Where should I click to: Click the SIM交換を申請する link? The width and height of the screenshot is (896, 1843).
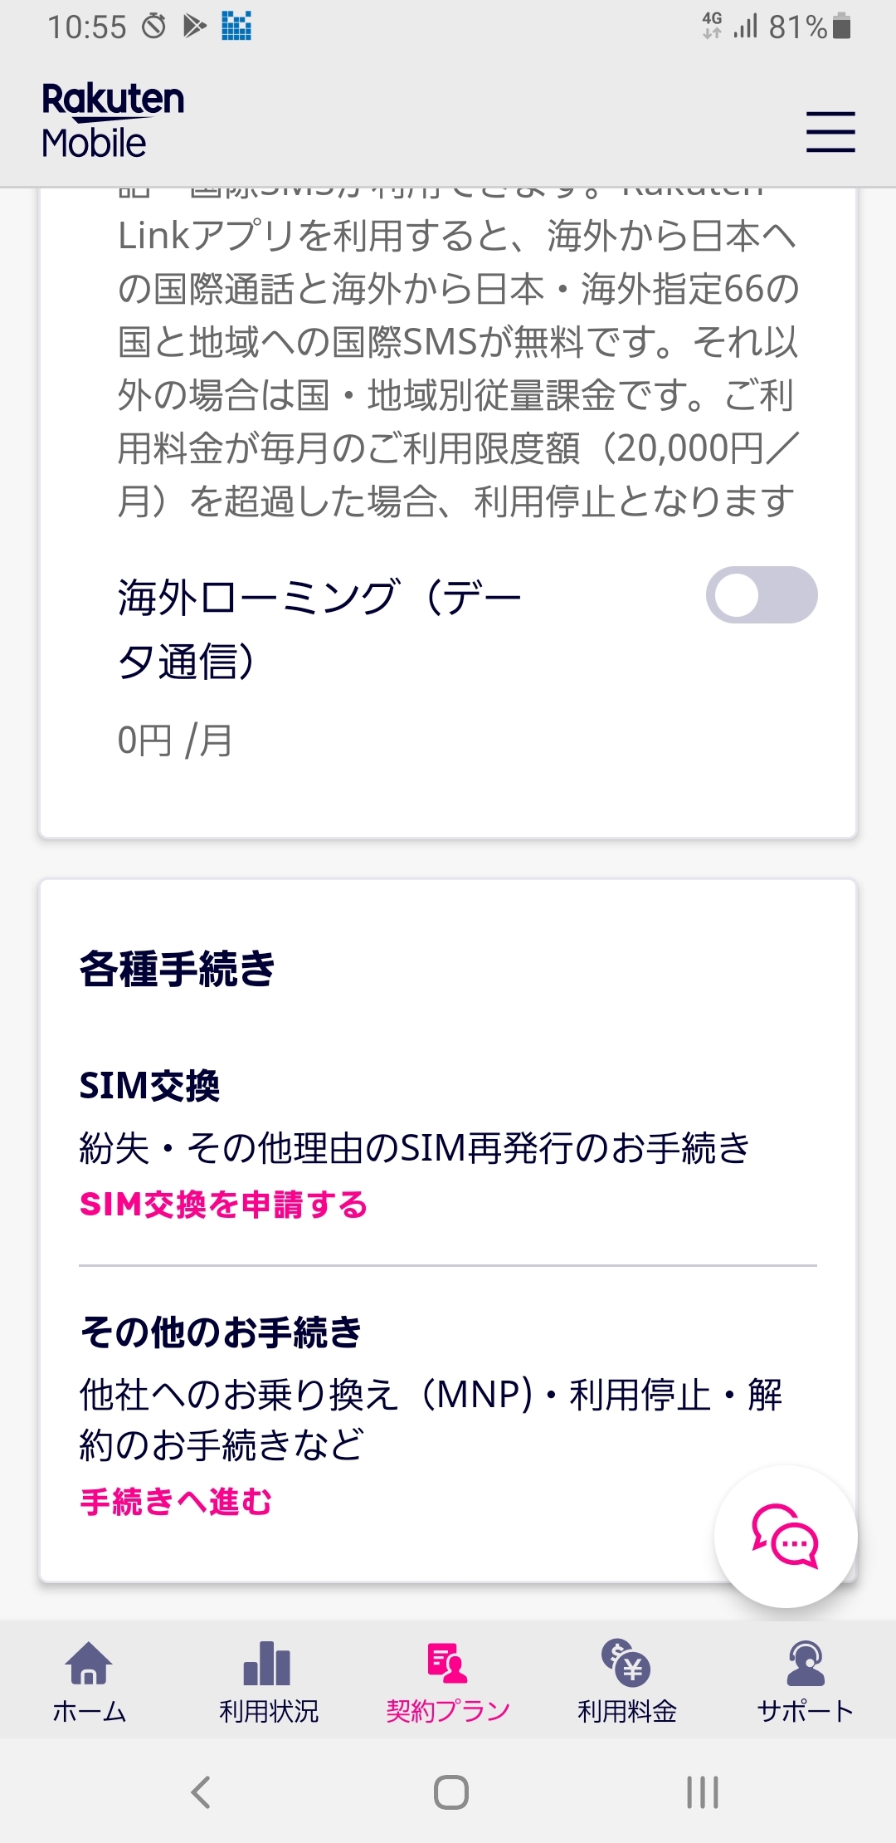[223, 1205]
